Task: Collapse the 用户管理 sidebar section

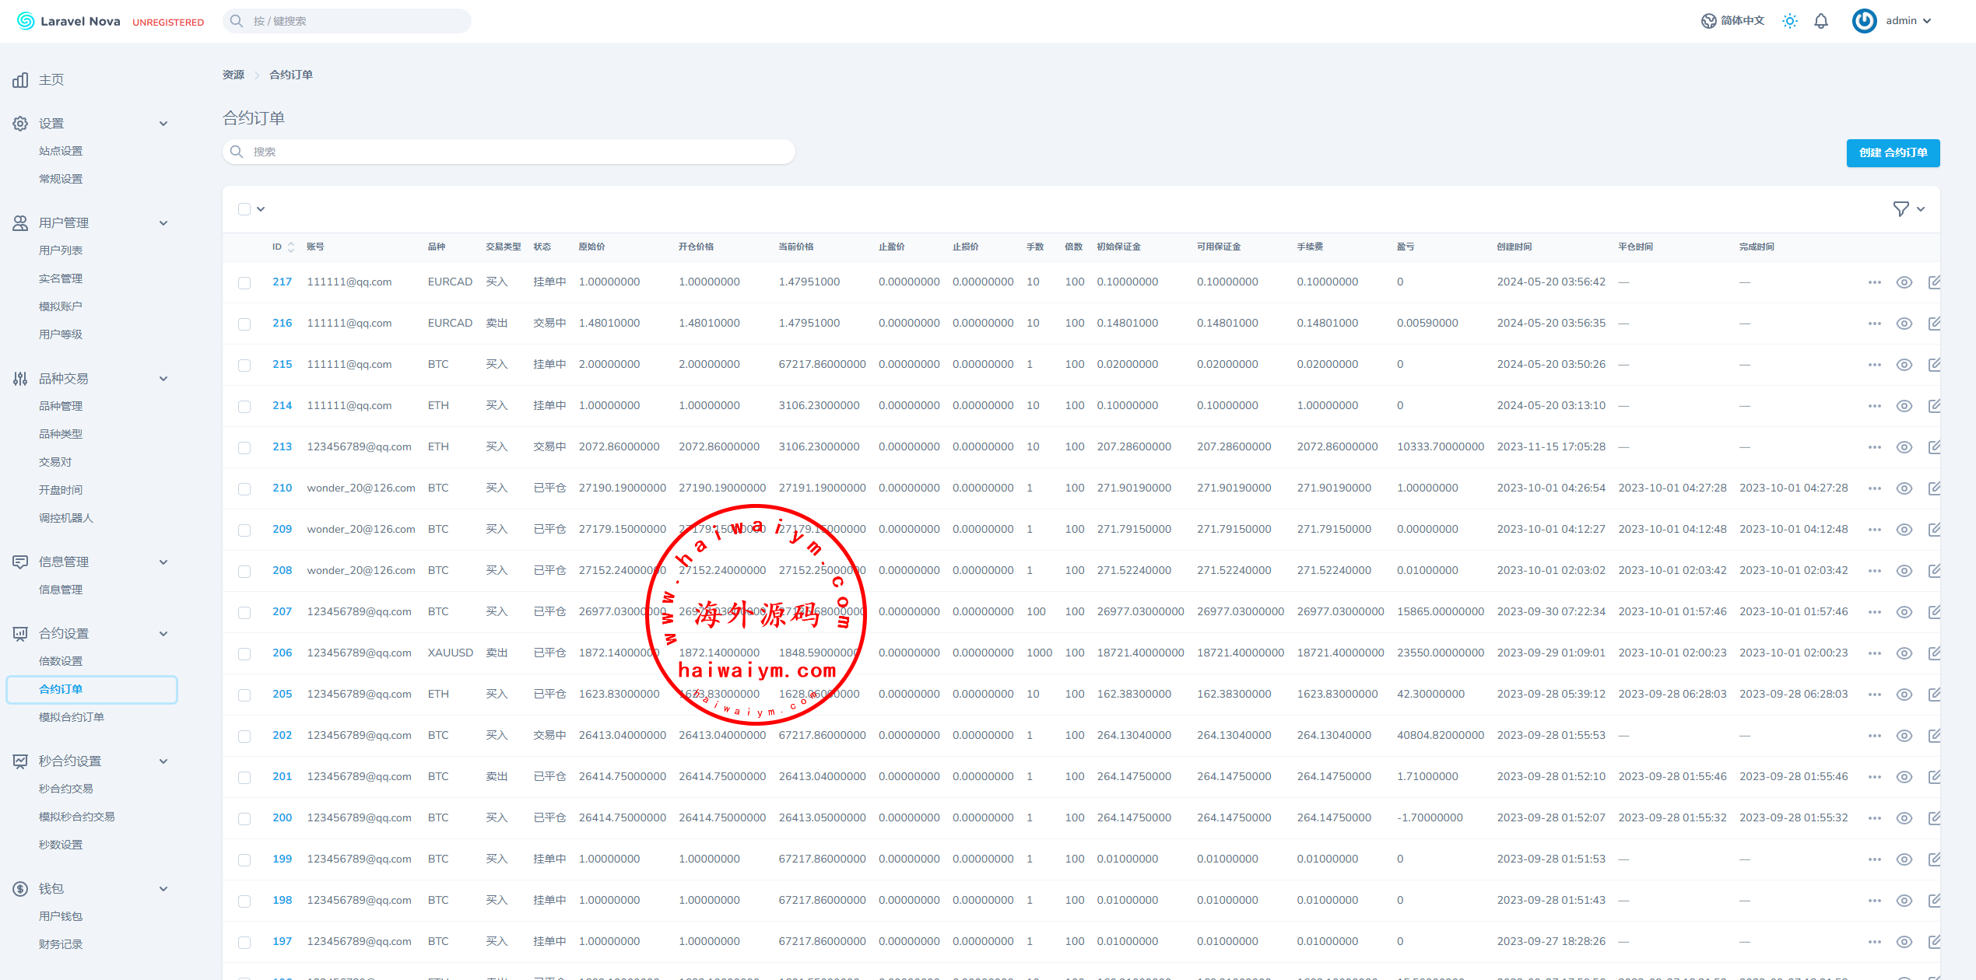Action: (x=163, y=223)
